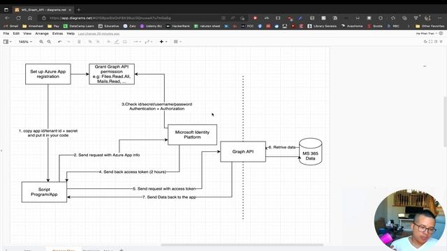Toggle the format panel icon
The height and width of the screenshot is (251, 447).
pos(436,42)
